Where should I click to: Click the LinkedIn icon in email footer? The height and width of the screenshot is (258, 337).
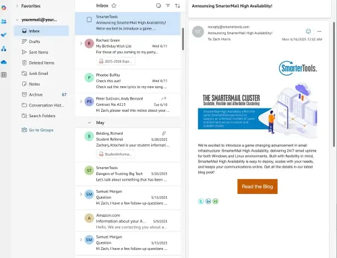click(208, 201)
